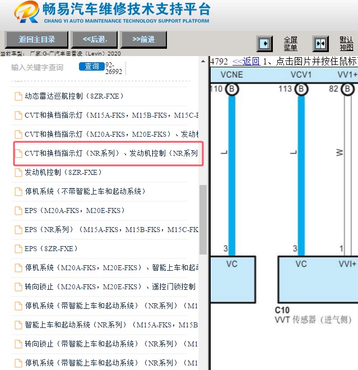Click the <<返回 link above the diagram
This screenshot has width=358, height=370.
point(246,62)
